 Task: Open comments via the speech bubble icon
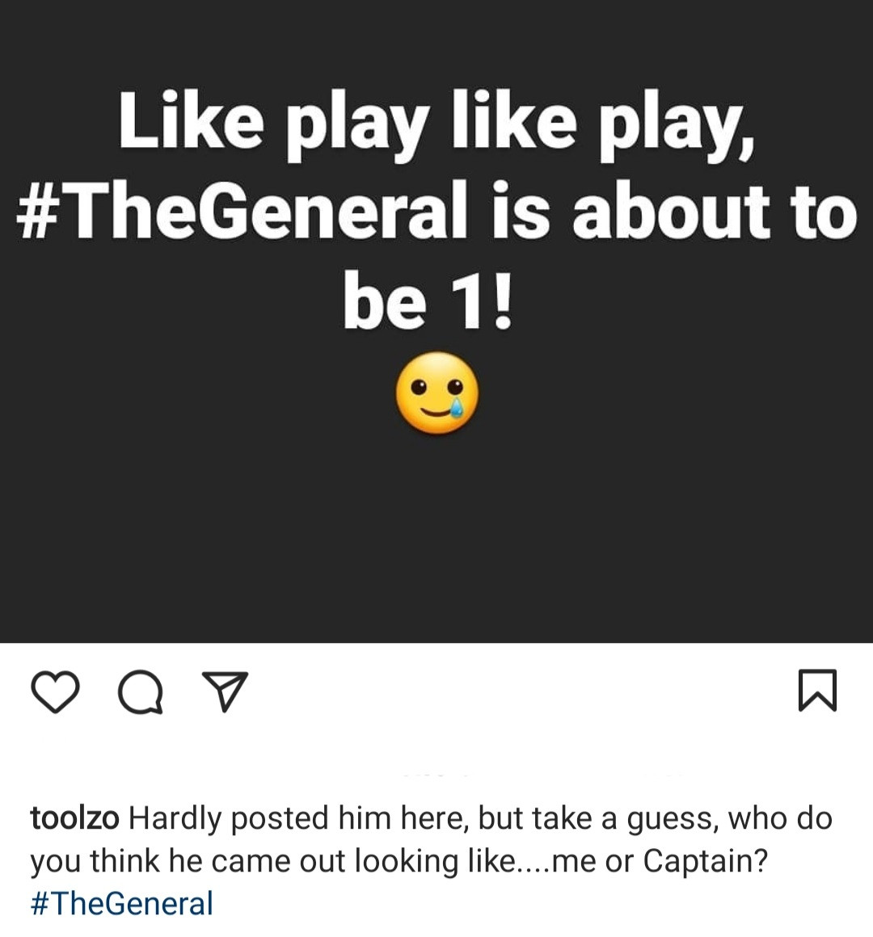(140, 693)
